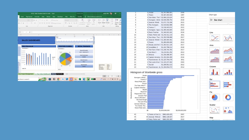This screenshot has width=249, height=140.
Task: Select the stacked column chart type
Action: tap(228, 72)
